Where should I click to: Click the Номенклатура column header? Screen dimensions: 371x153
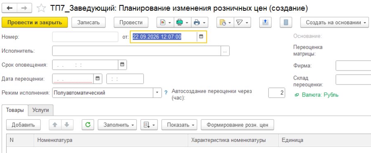point(111,140)
